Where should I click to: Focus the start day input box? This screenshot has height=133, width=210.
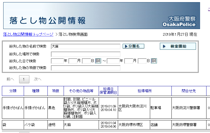point(86,61)
